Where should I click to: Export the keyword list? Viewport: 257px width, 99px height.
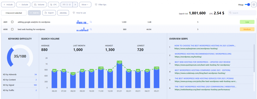(x=49, y=13)
